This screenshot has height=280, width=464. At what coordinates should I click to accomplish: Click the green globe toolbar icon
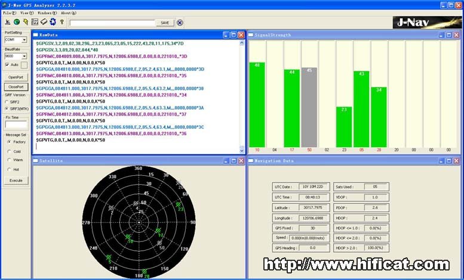(16, 22)
